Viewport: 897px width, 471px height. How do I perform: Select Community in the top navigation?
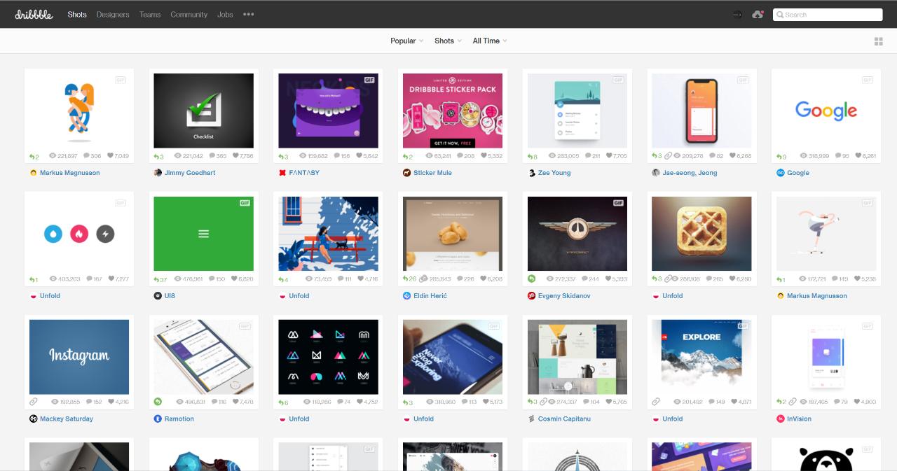point(189,14)
